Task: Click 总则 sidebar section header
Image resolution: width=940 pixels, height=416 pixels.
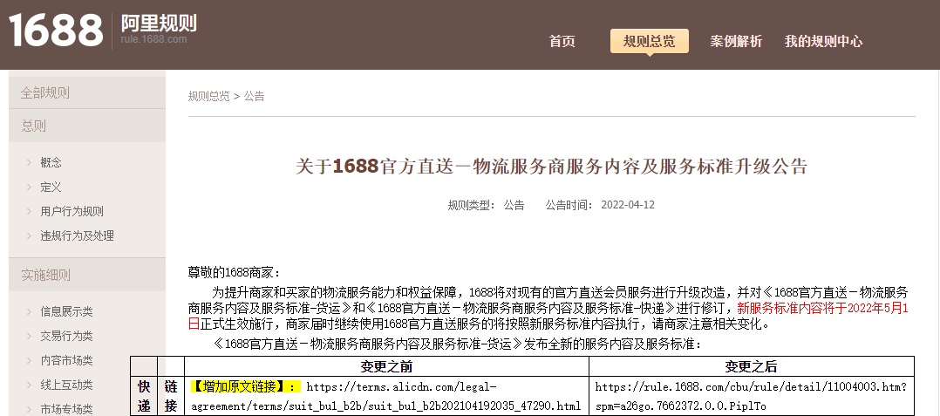Action: (87, 126)
